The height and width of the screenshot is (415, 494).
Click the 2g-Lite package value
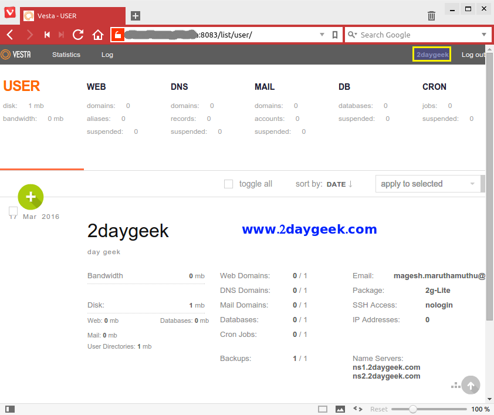[438, 290]
